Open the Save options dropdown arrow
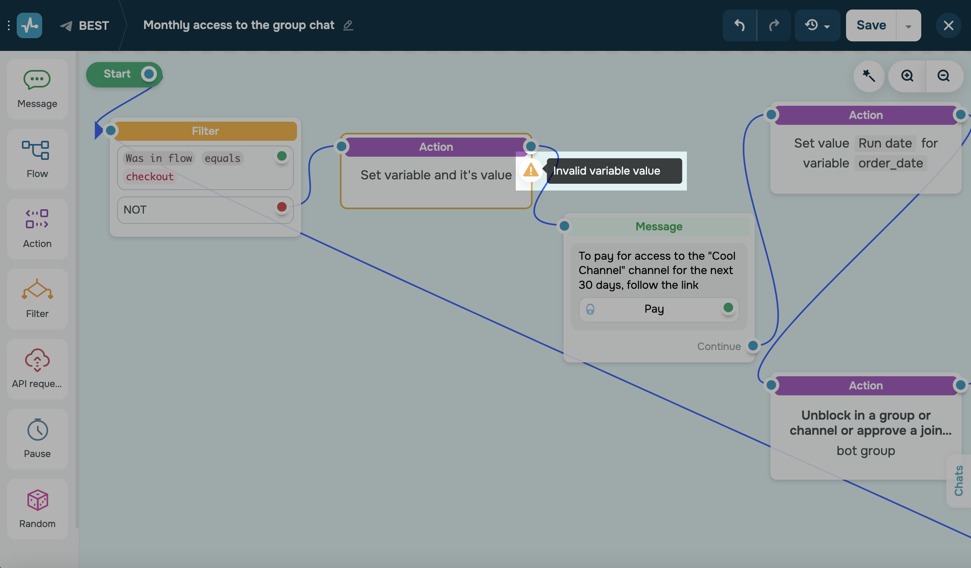Screen dimensions: 971x568 pyautogui.click(x=909, y=25)
